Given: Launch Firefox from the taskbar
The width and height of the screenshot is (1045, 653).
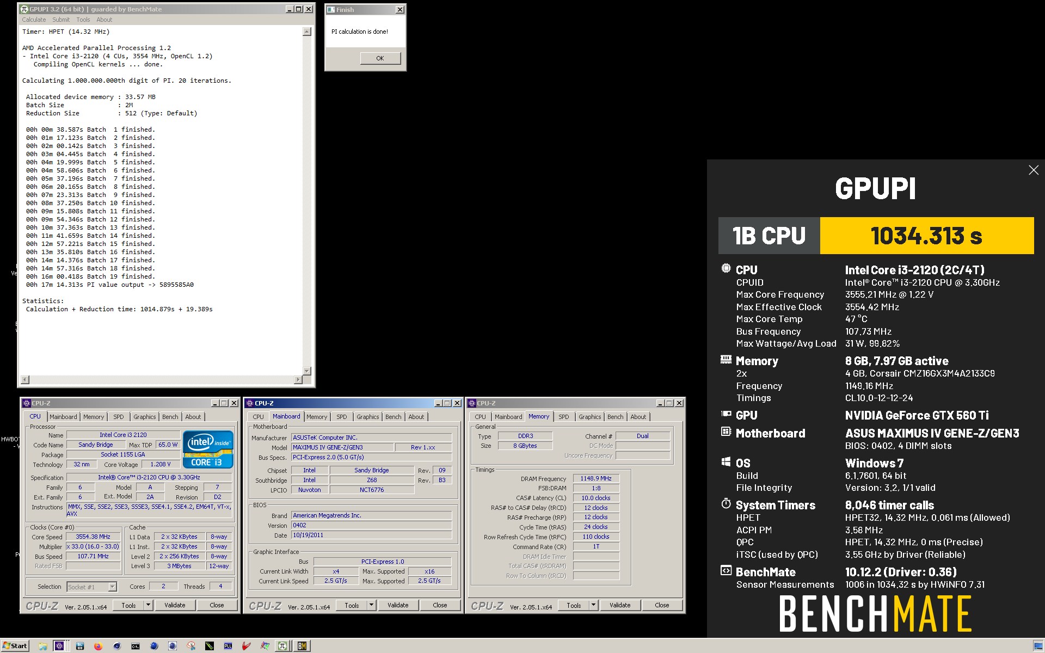Looking at the screenshot, I should click(98, 646).
